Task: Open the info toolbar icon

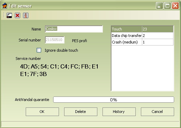Action: (x=26, y=15)
